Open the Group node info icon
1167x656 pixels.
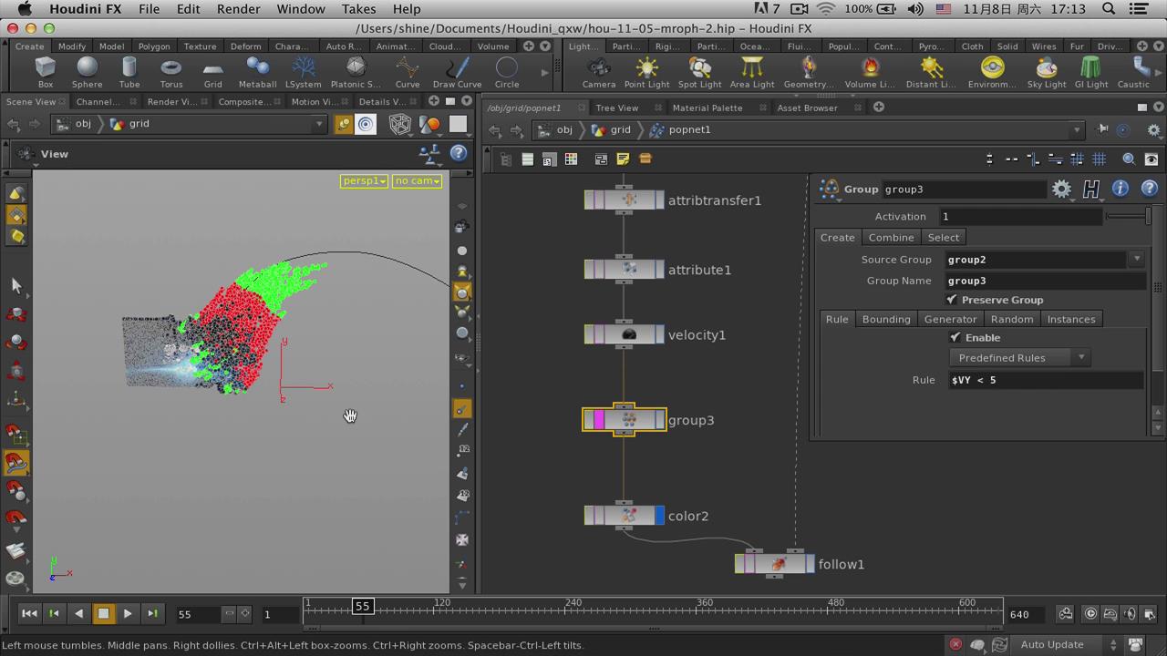pos(1121,189)
